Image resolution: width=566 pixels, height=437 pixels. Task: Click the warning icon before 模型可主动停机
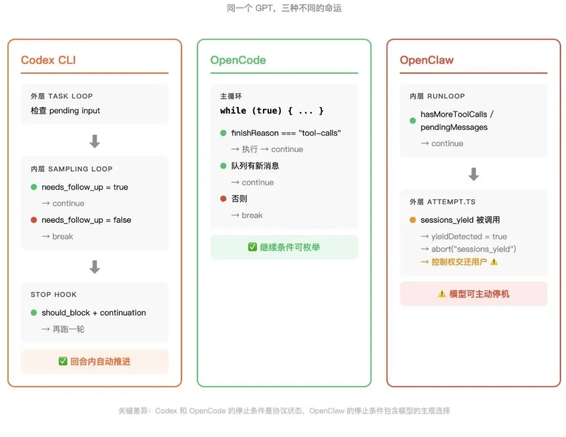[x=442, y=294]
